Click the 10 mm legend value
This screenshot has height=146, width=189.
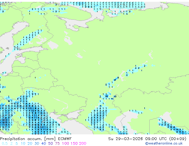(23, 144)
